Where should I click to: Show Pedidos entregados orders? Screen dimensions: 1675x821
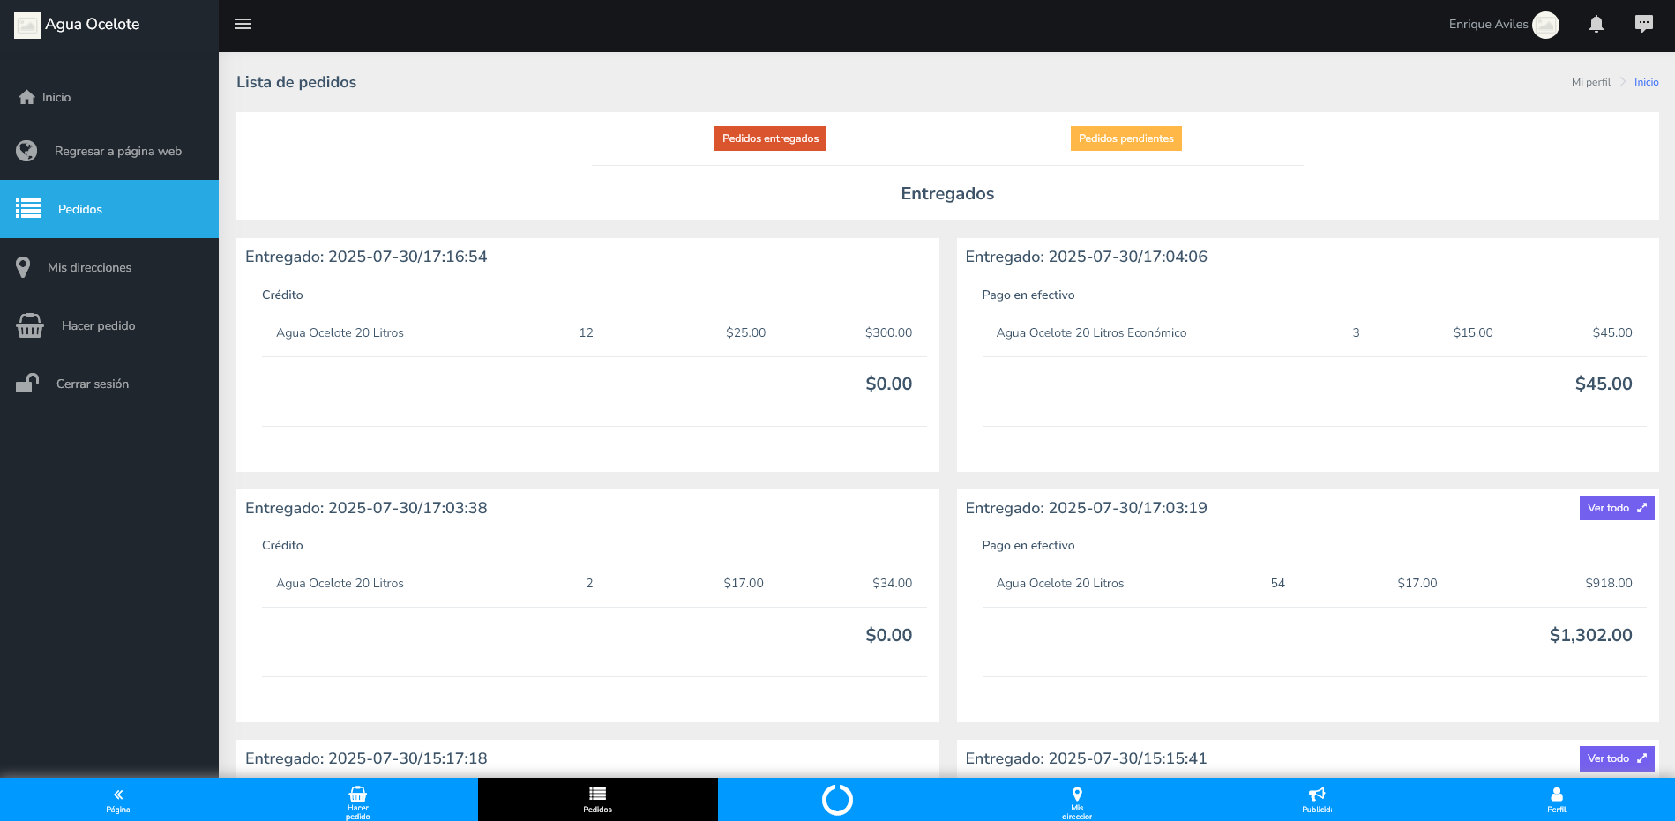pyautogui.click(x=770, y=138)
